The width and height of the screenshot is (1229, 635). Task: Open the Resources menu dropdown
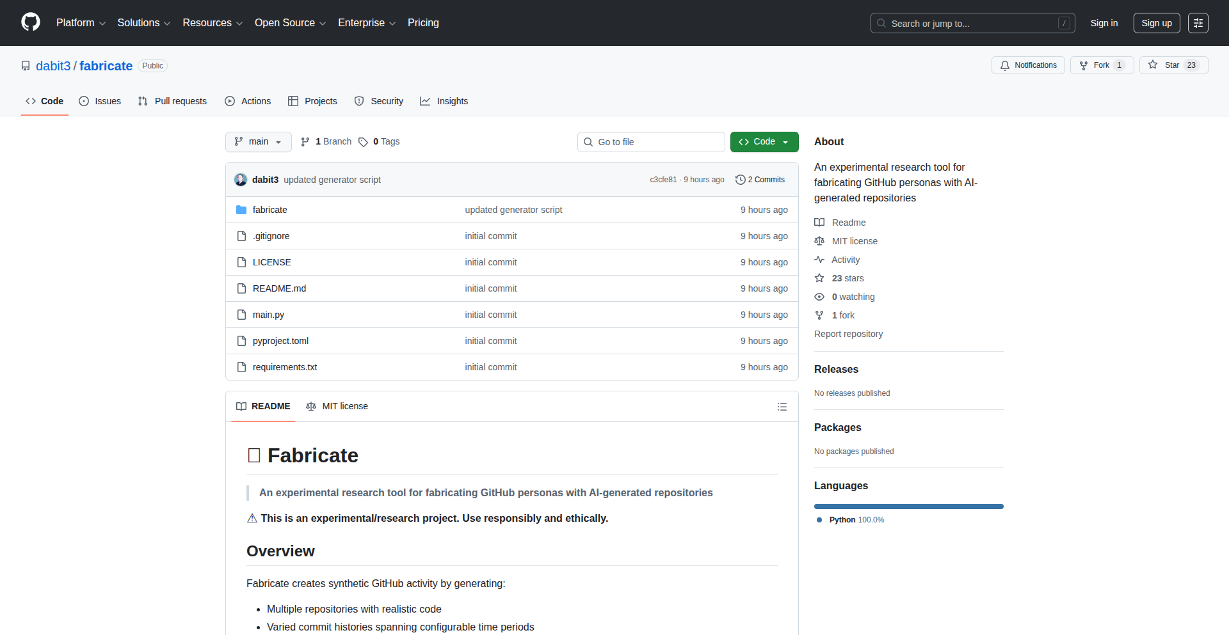(x=212, y=22)
